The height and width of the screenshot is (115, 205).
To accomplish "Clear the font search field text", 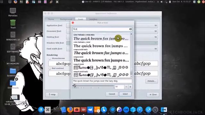I will pos(130,29).
